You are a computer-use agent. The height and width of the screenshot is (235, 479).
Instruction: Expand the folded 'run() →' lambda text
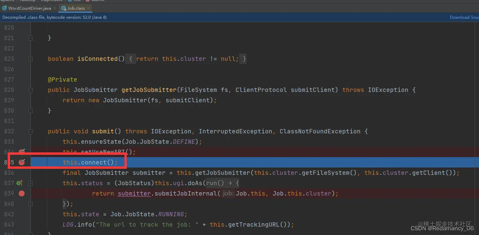tap(222, 183)
